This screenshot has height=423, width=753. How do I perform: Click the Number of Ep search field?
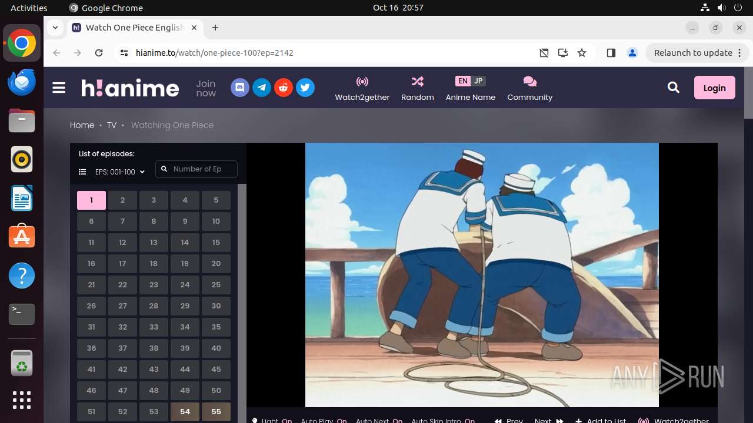click(196, 169)
